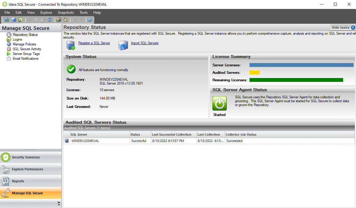The width and height of the screenshot is (356, 208).
Task: Select SQL Secure Activity in the tree
Action: click(27, 49)
